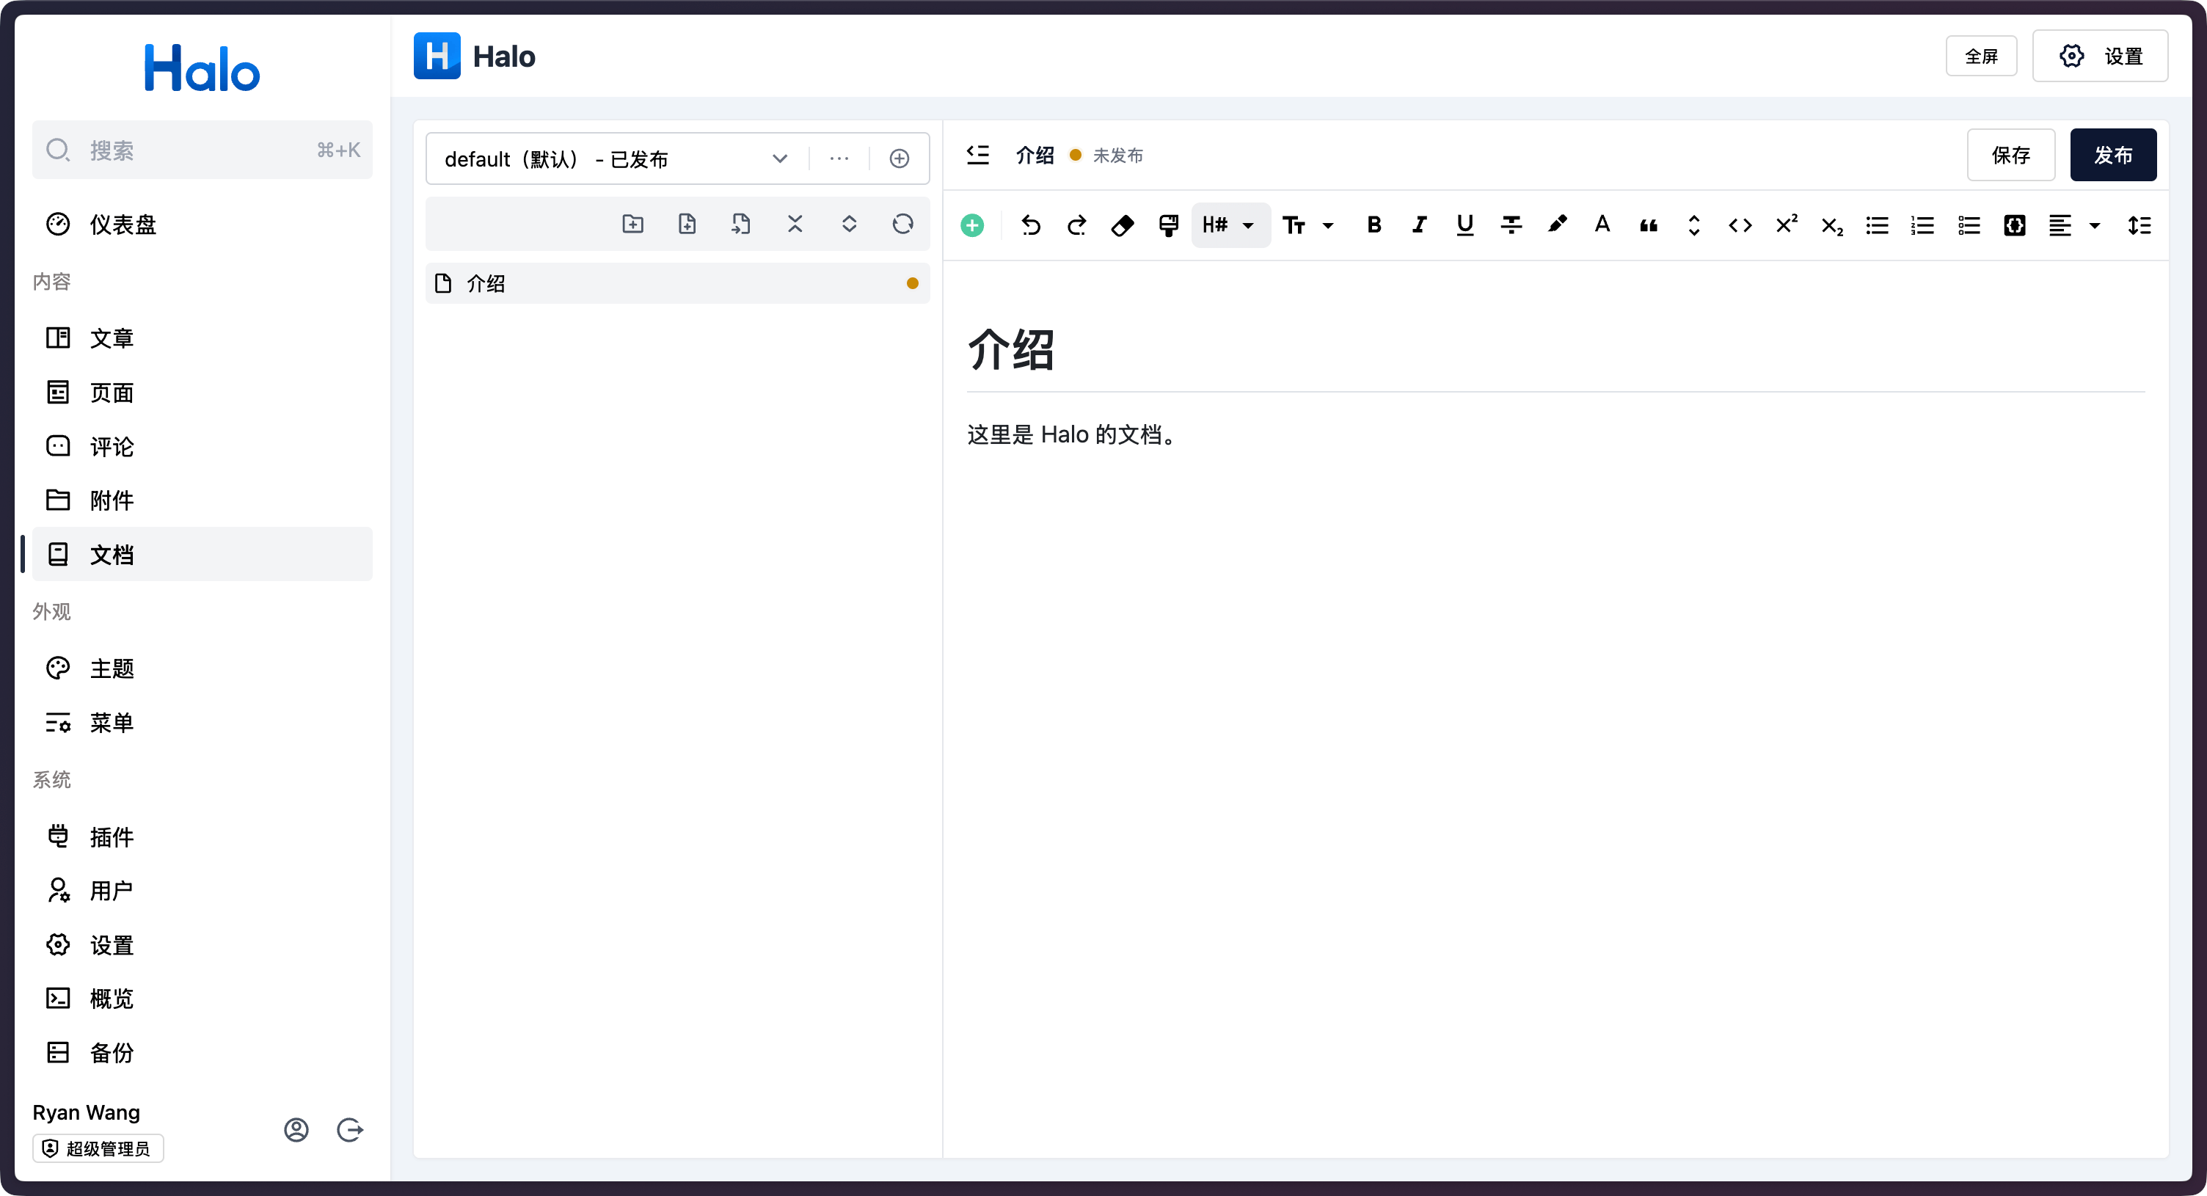Image resolution: width=2207 pixels, height=1196 pixels.
Task: Click the superscript icon
Action: pos(1785,225)
